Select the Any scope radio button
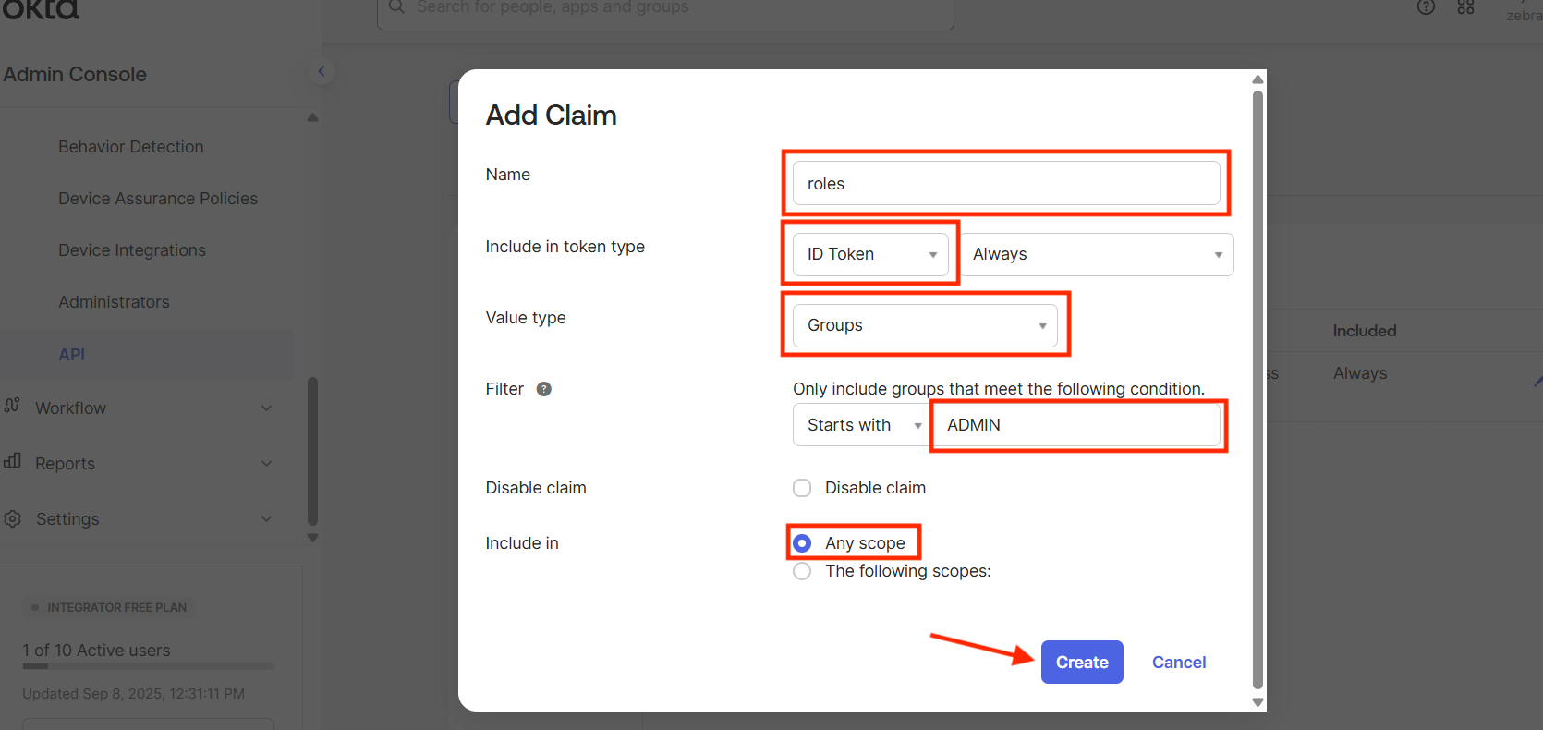This screenshot has height=730, width=1543. pos(802,543)
